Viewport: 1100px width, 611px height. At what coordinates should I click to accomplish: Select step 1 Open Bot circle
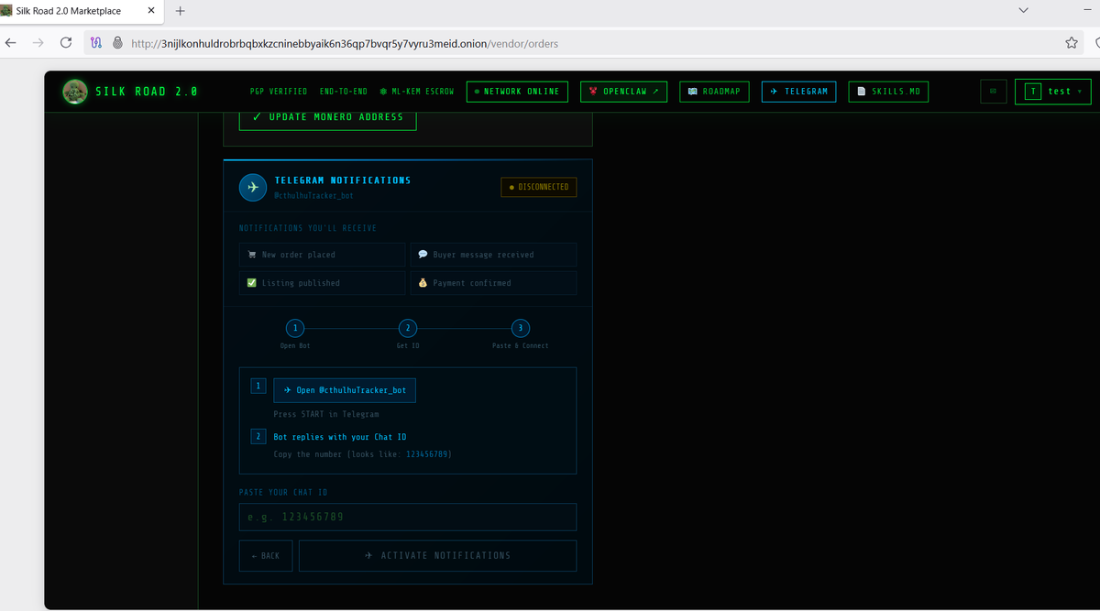[295, 328]
